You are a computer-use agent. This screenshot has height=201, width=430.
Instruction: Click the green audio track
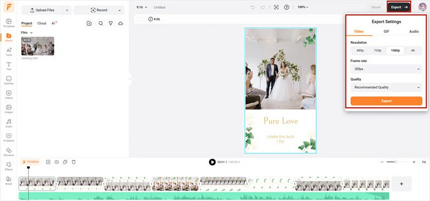pos(204,196)
